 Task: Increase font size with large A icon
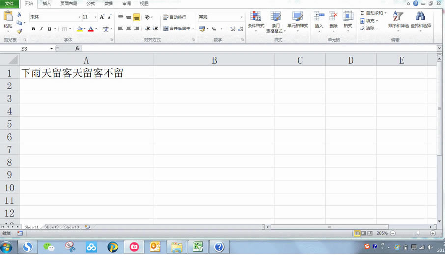point(102,17)
